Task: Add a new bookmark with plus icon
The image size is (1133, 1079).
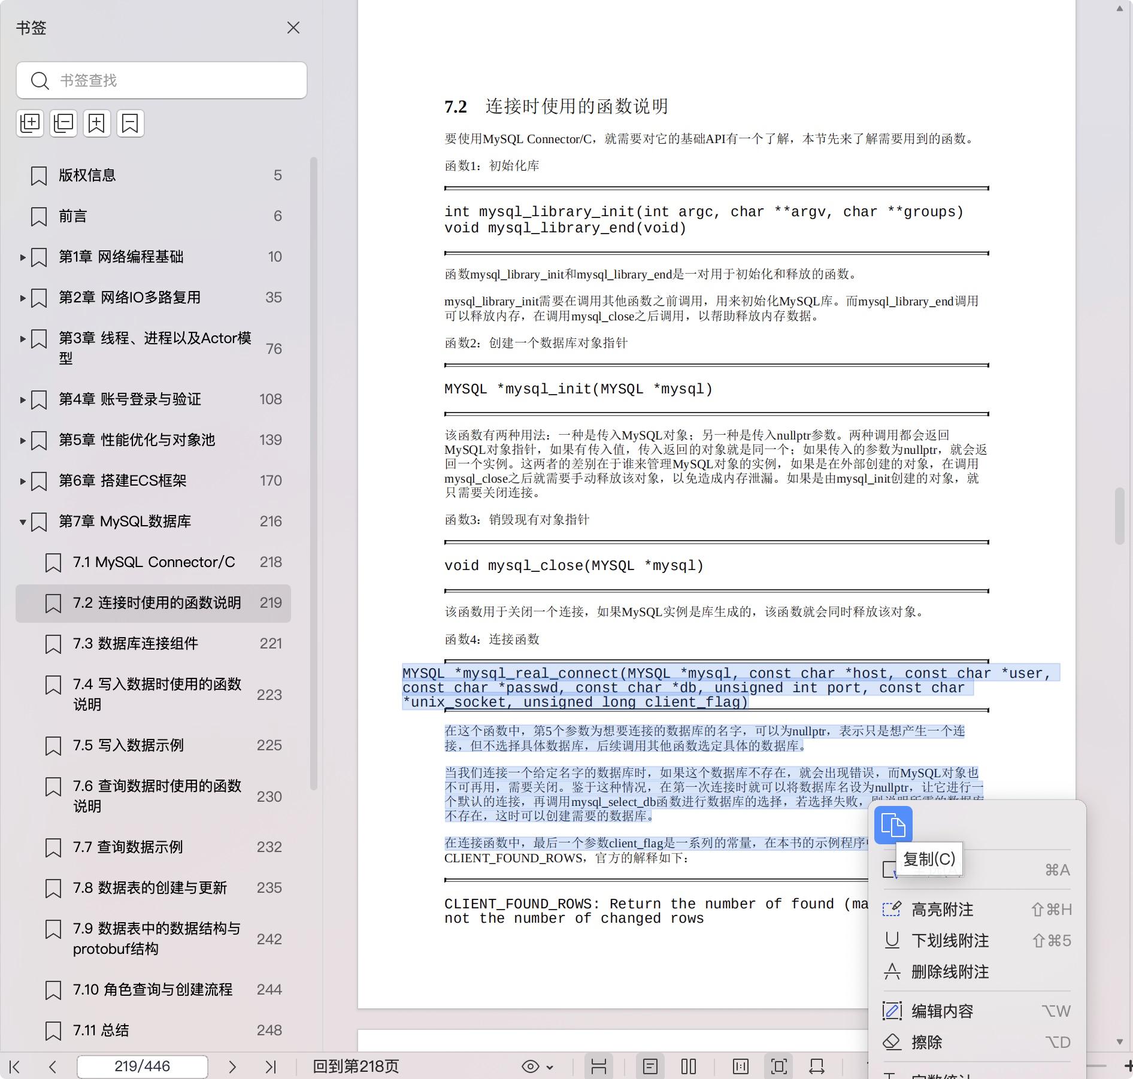Action: 96,123
